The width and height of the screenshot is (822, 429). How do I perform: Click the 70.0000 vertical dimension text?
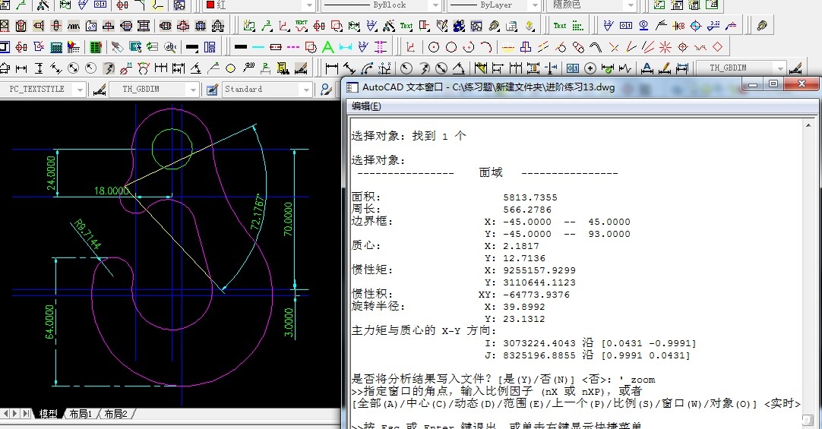[x=289, y=219]
